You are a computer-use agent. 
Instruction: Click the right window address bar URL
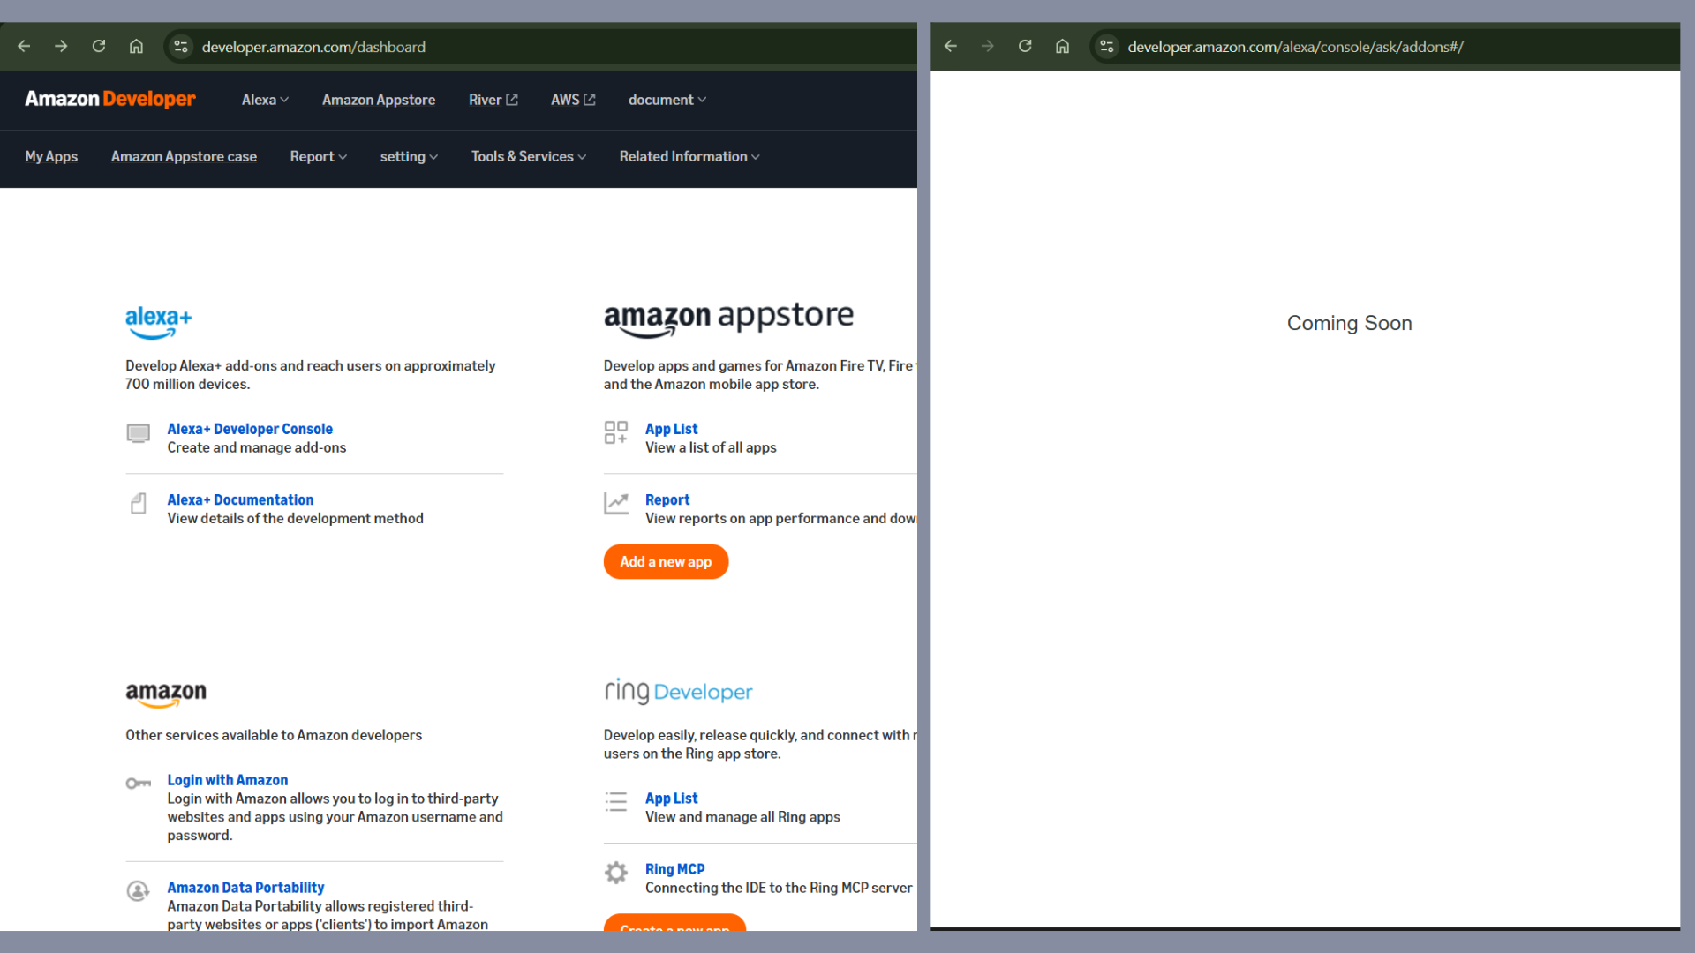[x=1295, y=47]
